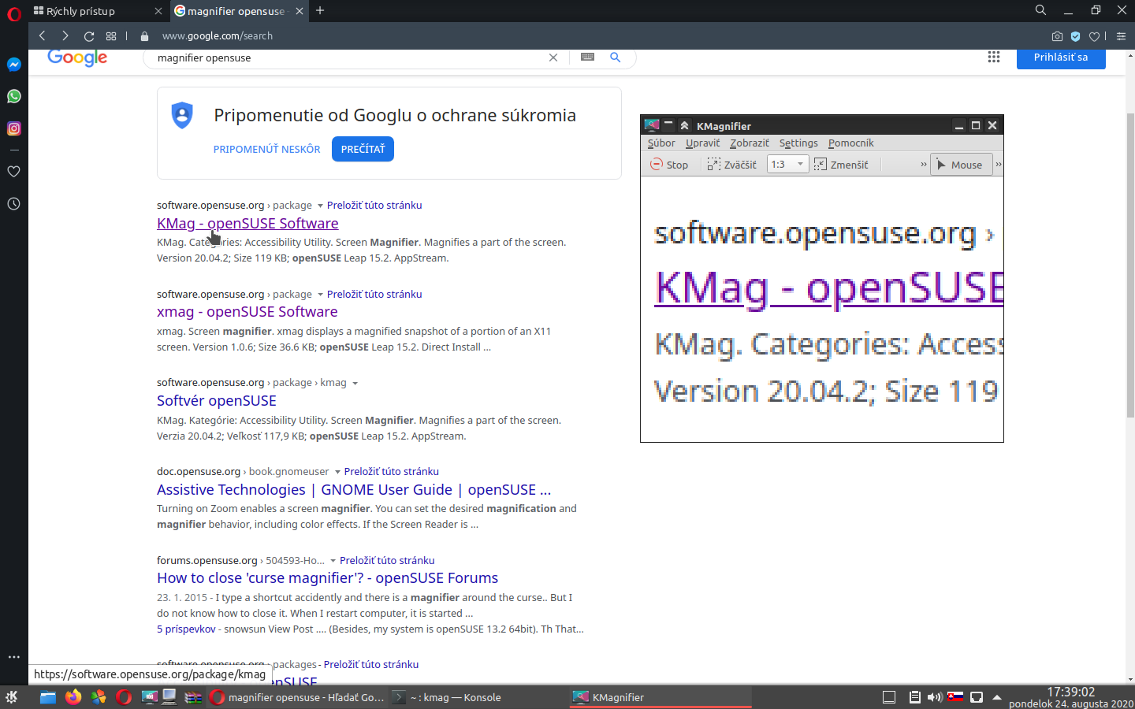Click Preložiť túto stránku for xmag result
The height and width of the screenshot is (709, 1135).
pyautogui.click(x=374, y=294)
